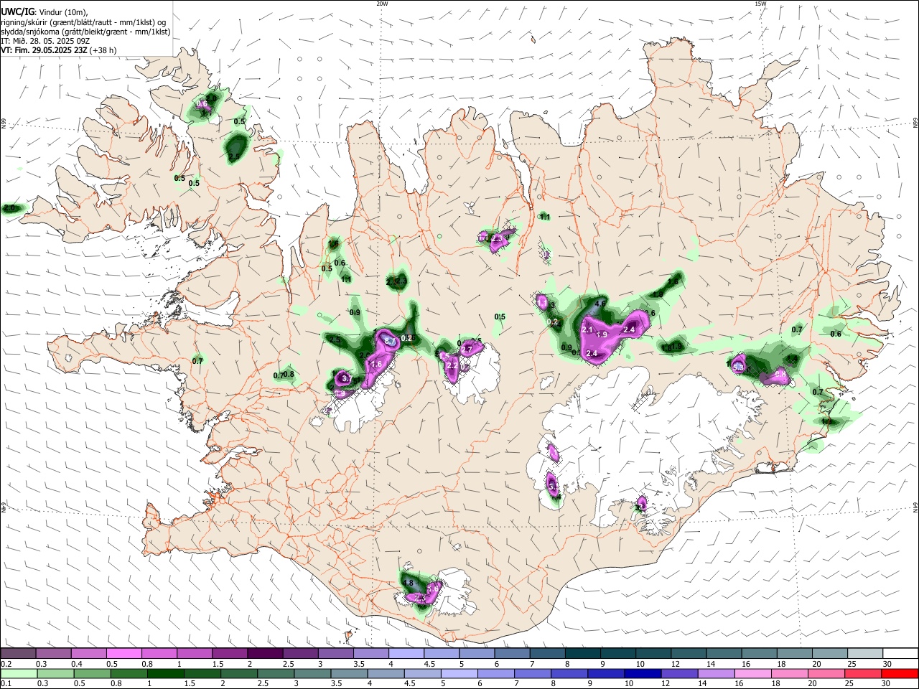Select the darkest purple 2 snow swatch
This screenshot has height=689, width=919.
point(265,653)
